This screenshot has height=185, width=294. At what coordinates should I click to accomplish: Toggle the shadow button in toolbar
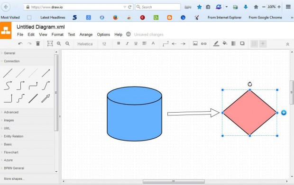pyautogui.click(x=242, y=44)
